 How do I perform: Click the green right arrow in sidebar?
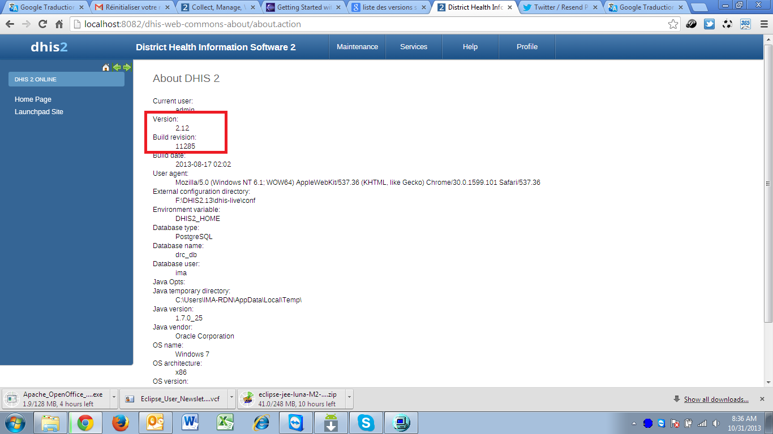coord(127,67)
